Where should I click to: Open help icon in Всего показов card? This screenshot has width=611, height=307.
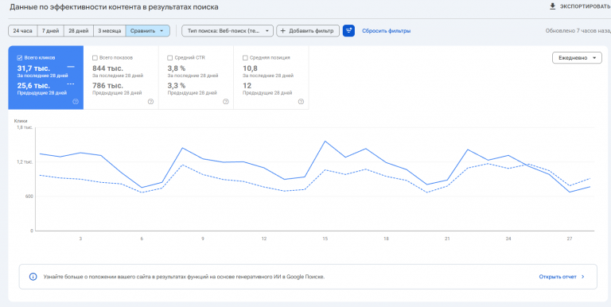[151, 102]
